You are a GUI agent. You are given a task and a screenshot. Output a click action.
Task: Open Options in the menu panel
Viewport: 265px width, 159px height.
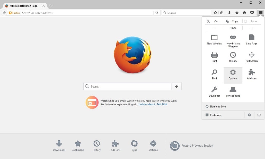[233, 75]
